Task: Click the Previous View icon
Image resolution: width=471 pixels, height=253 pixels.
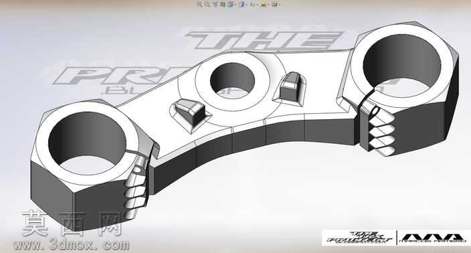Action: (x=215, y=5)
